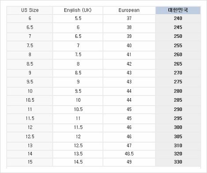Image resolution: width=207 pixels, height=173 pixels.
Task: Select the Korean size 295 cell
Action: click(178, 118)
